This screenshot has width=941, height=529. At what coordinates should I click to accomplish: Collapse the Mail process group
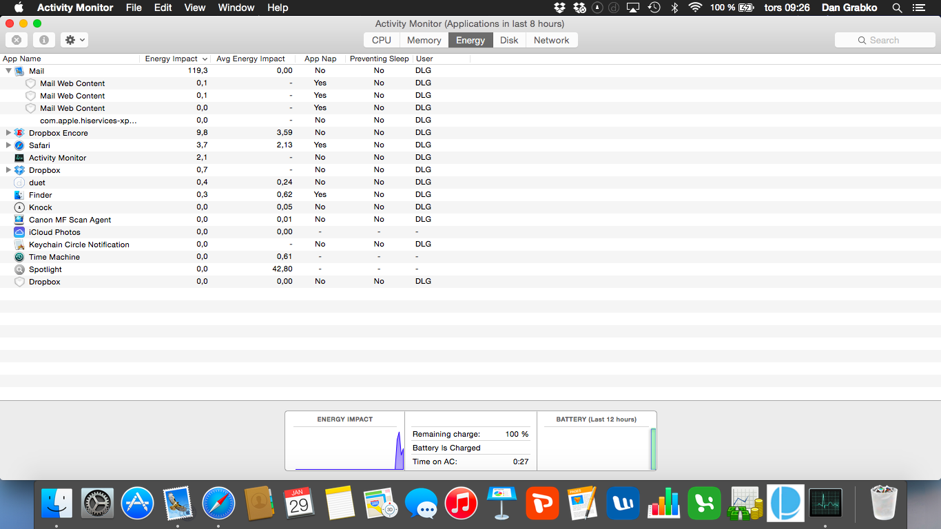[9, 71]
